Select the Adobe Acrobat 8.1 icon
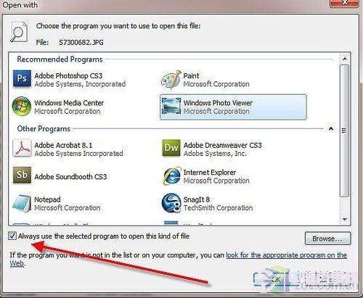This screenshot has height=298, width=363. tap(22, 148)
